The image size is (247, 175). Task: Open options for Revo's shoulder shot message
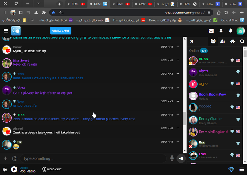pos(178,74)
